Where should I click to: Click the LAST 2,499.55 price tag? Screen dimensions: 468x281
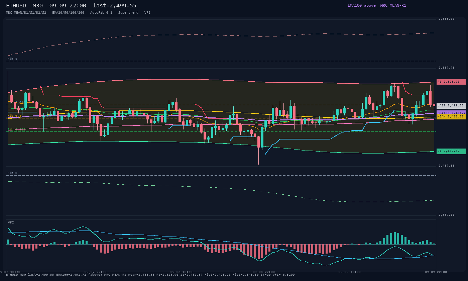coord(451,105)
